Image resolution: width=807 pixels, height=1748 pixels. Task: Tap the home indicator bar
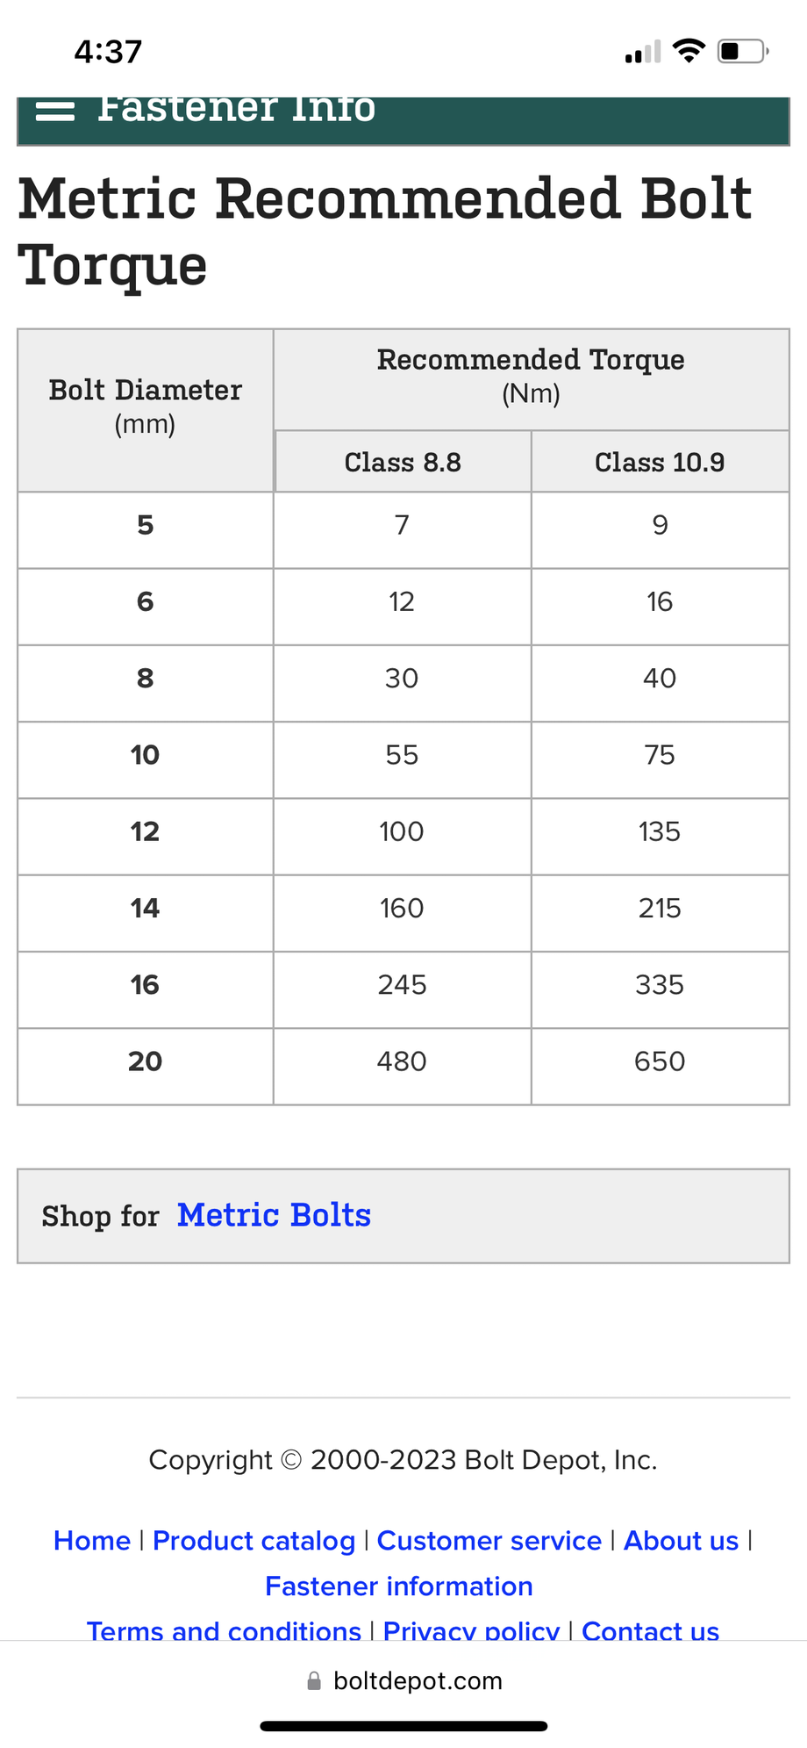tap(403, 1726)
